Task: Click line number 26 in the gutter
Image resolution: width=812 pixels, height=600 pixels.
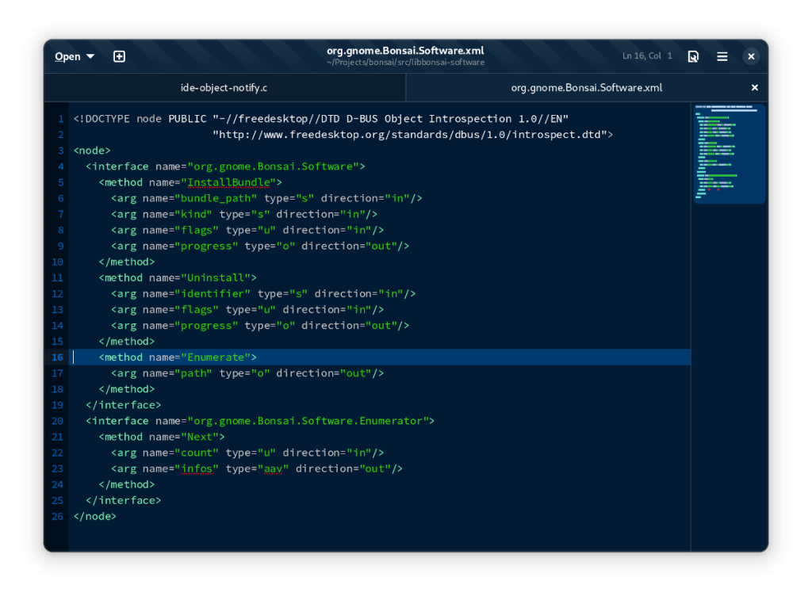Action: pos(57,516)
